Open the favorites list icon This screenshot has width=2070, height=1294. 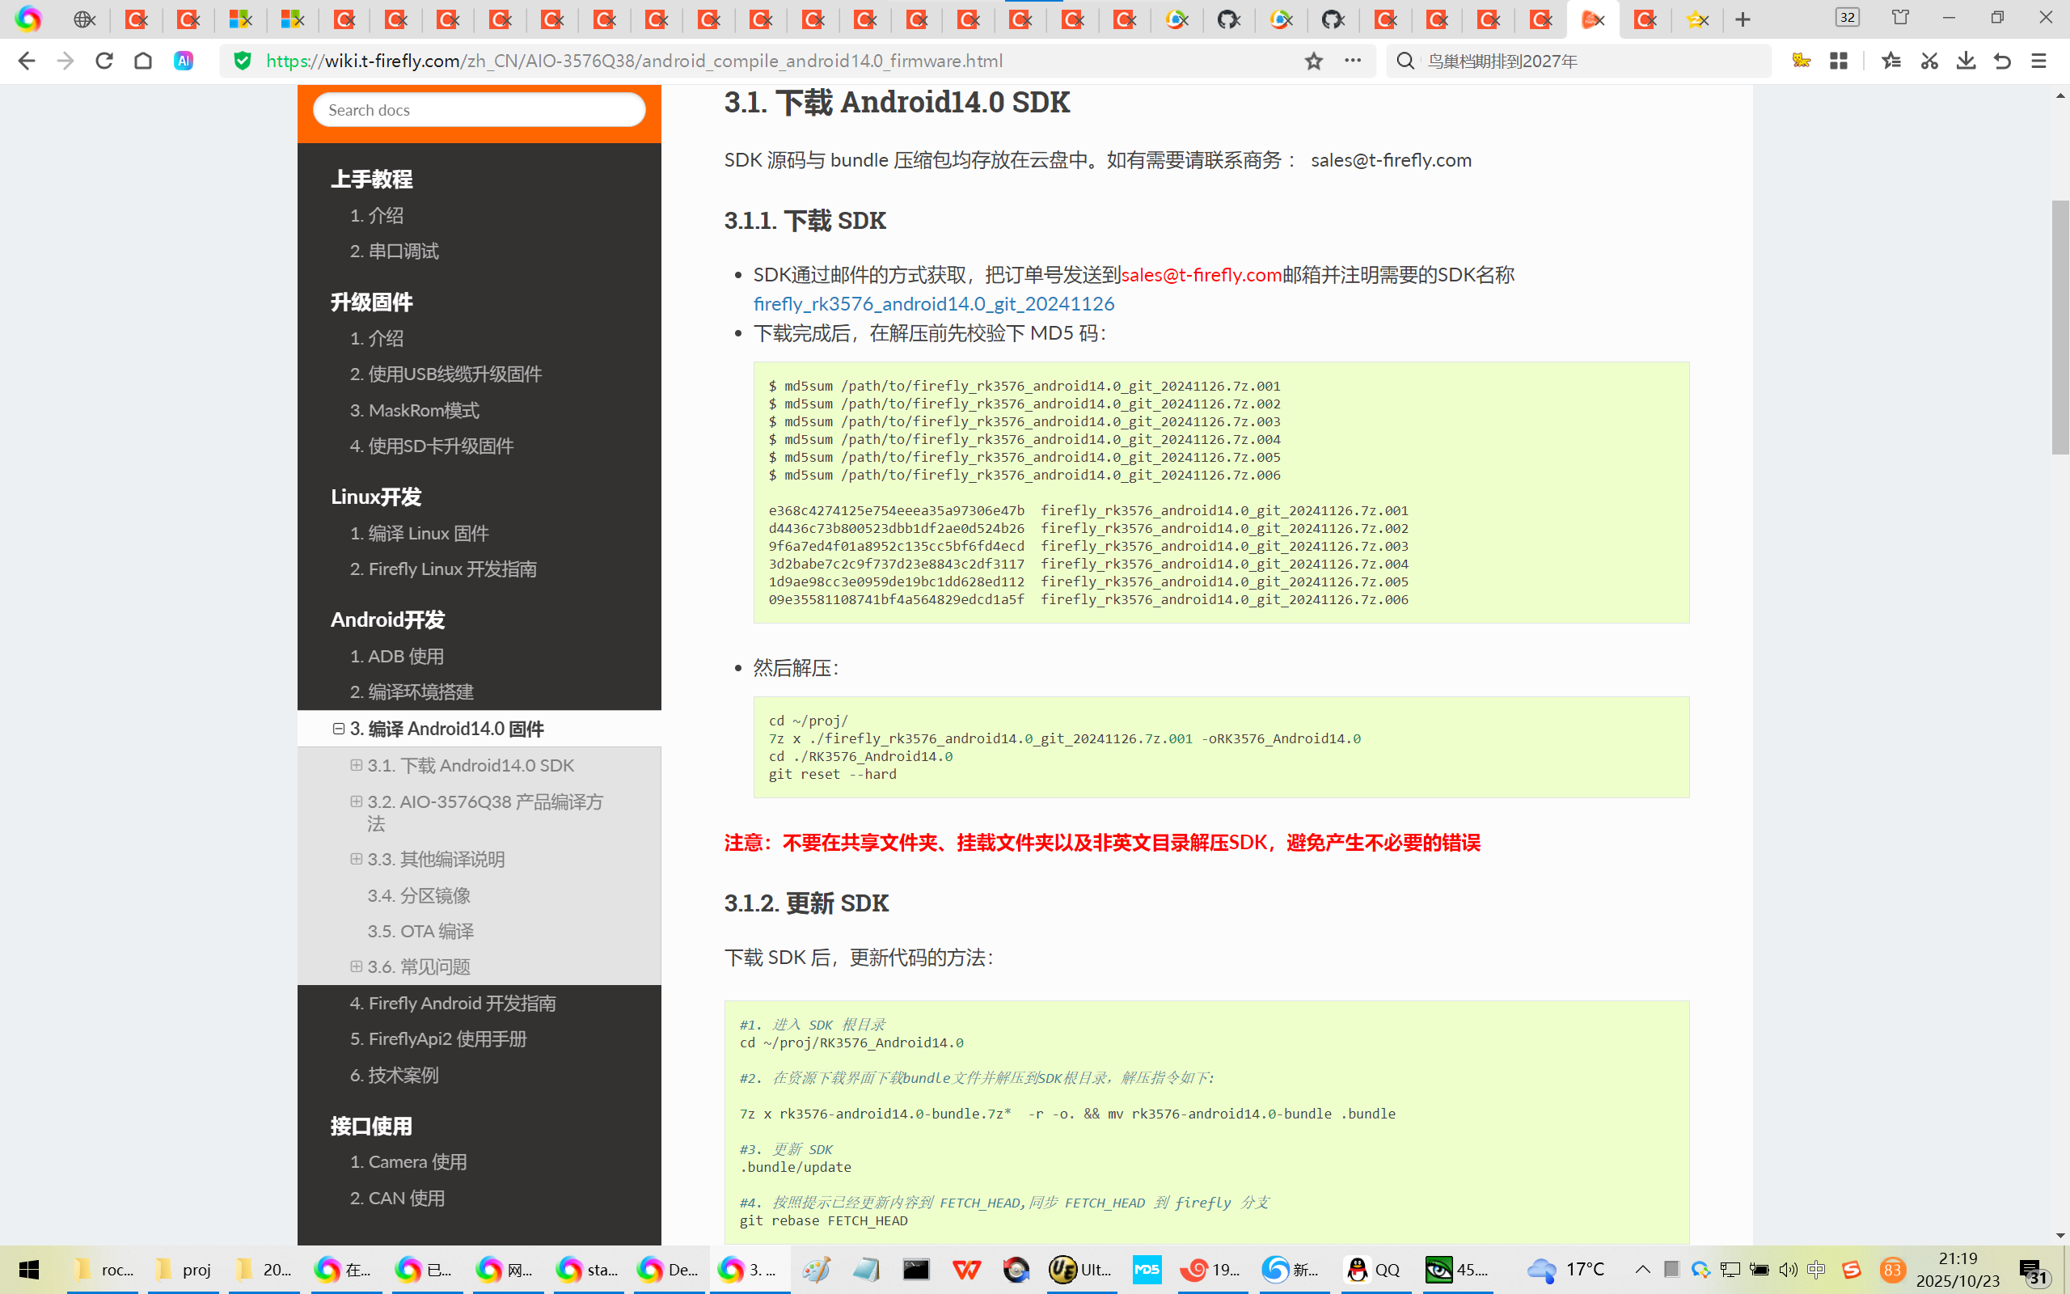[1891, 61]
